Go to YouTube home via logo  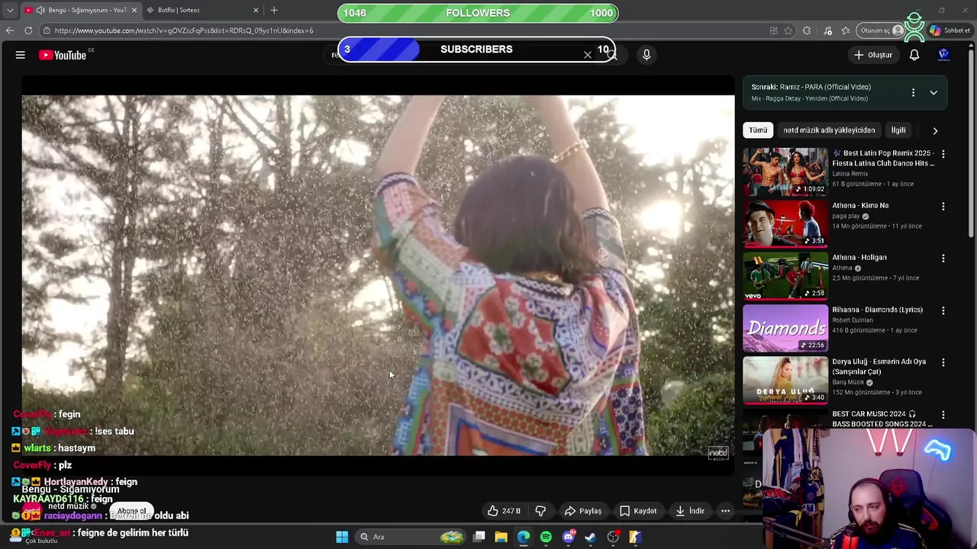63,55
